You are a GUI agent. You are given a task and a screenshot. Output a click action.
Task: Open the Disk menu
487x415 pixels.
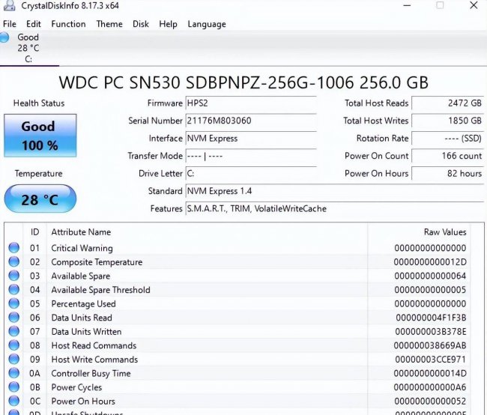[141, 24]
